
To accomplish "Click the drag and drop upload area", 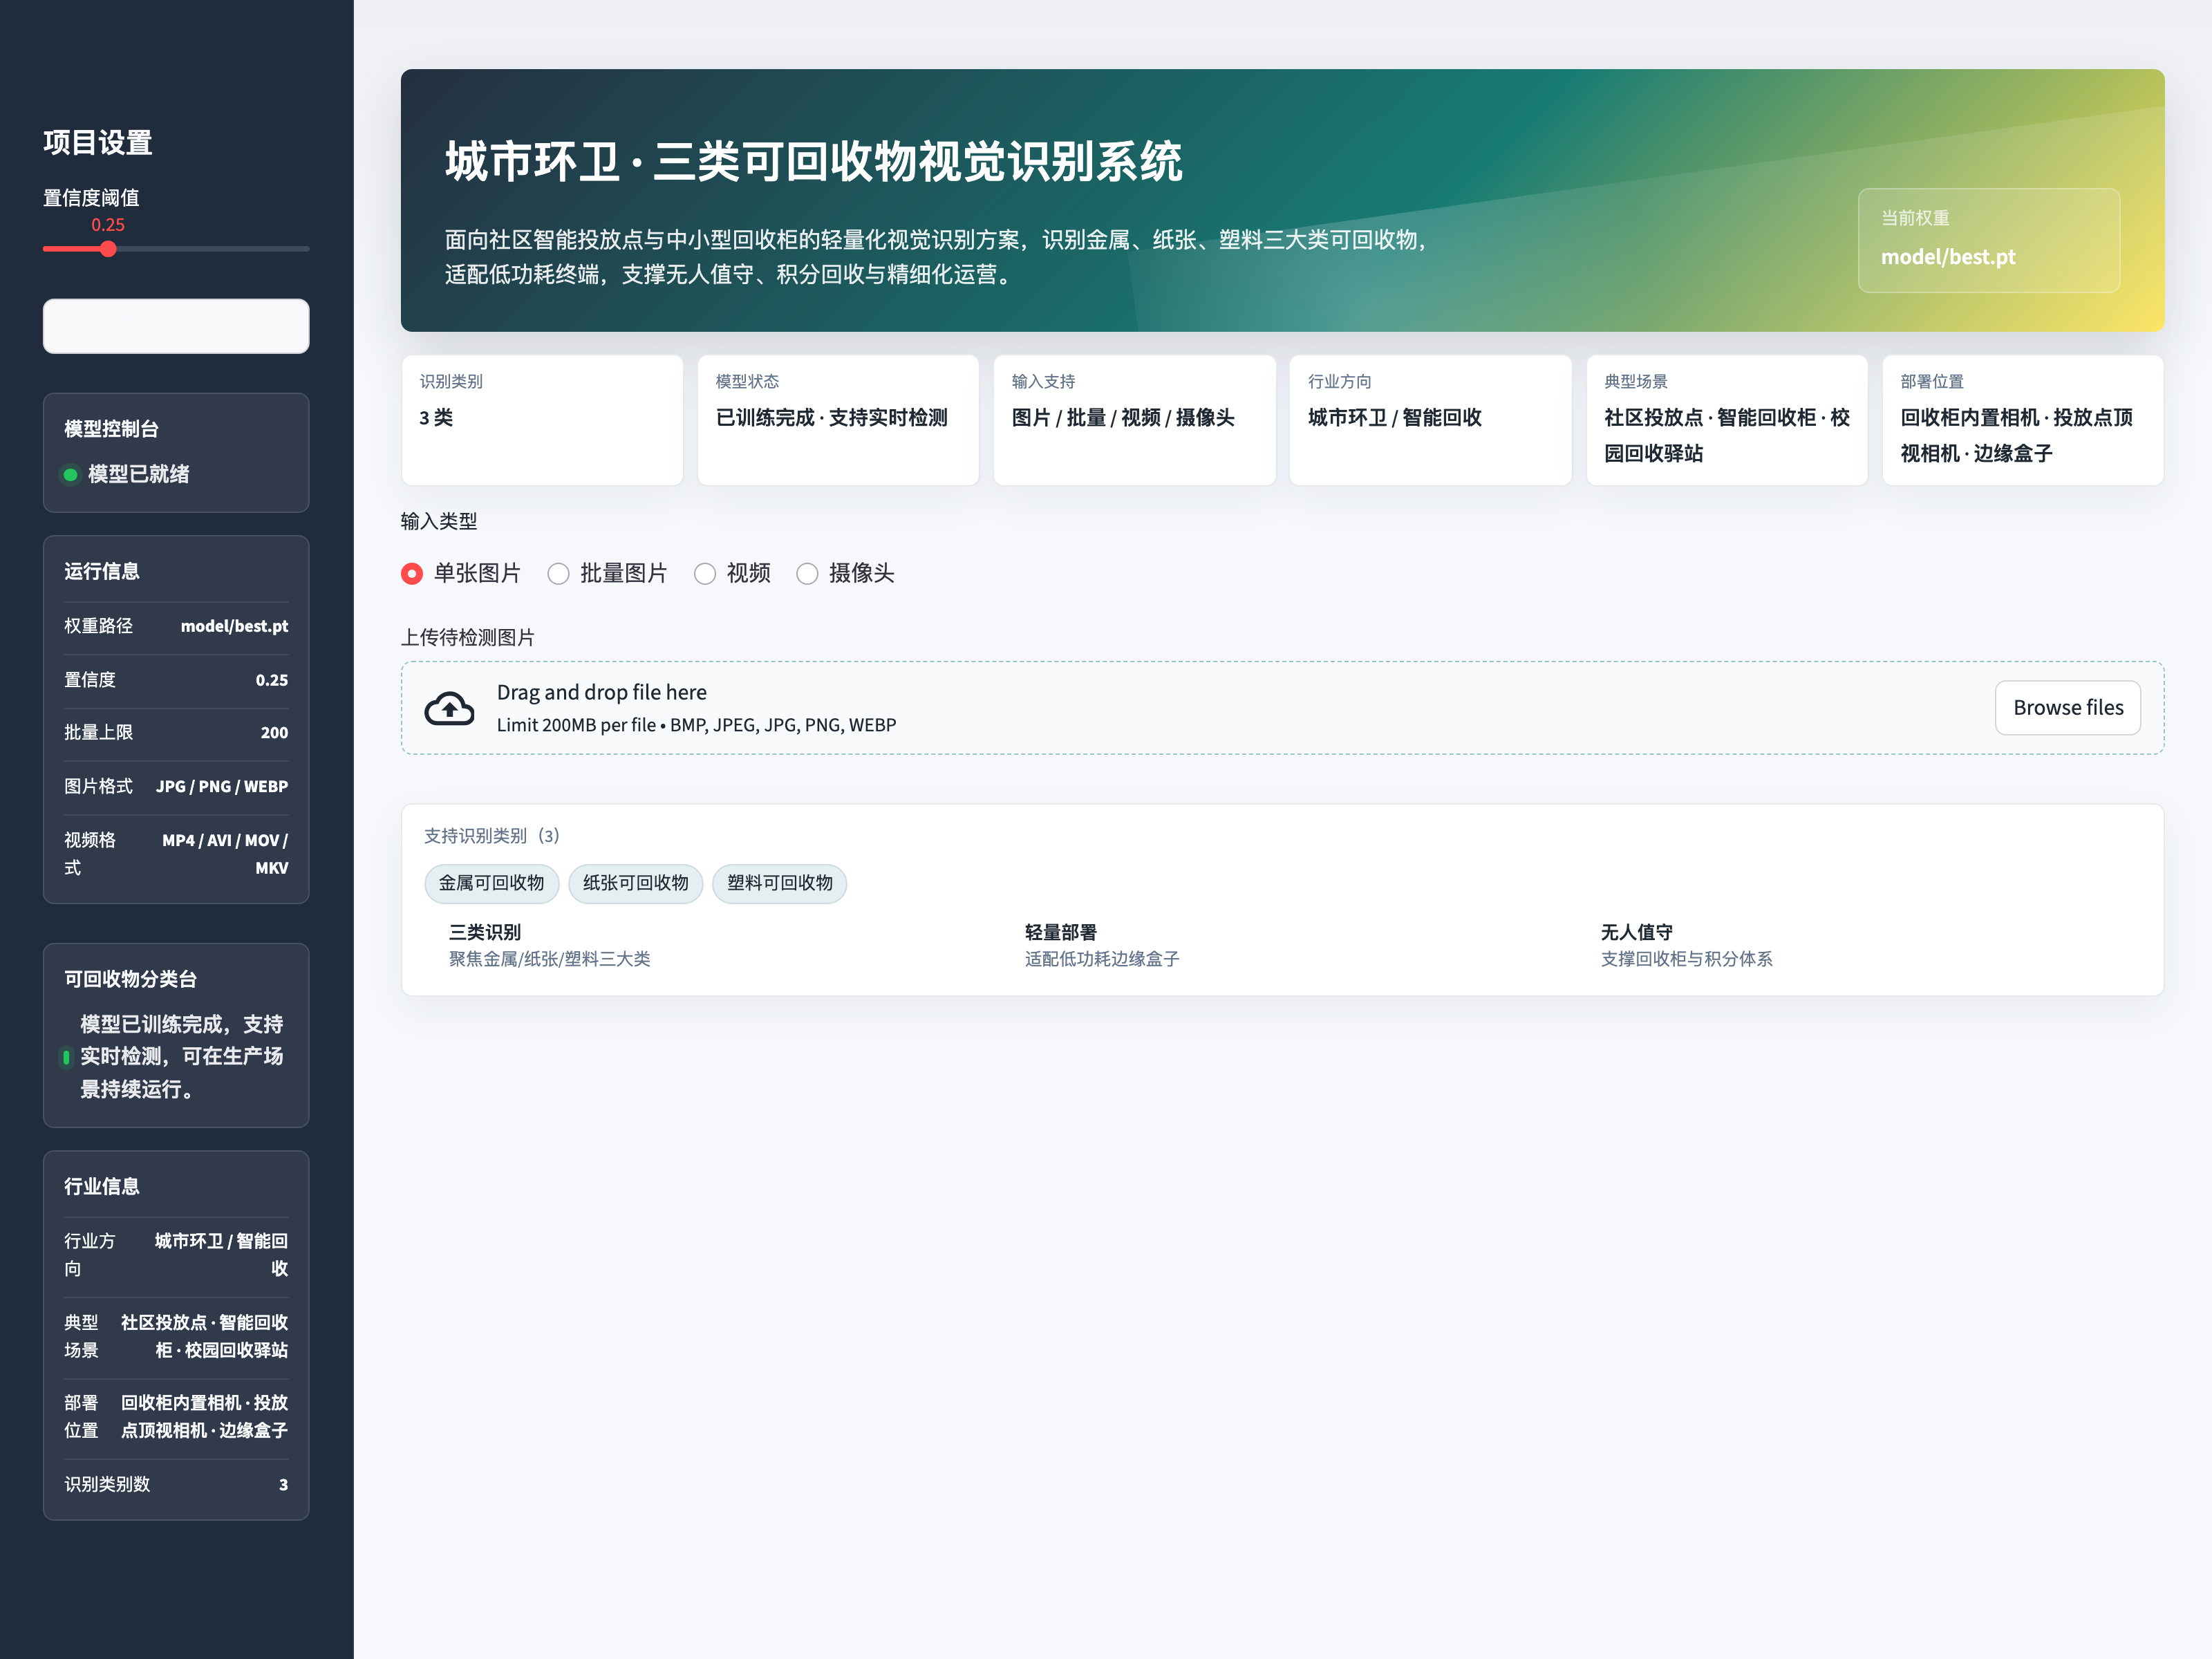I will [1282, 708].
